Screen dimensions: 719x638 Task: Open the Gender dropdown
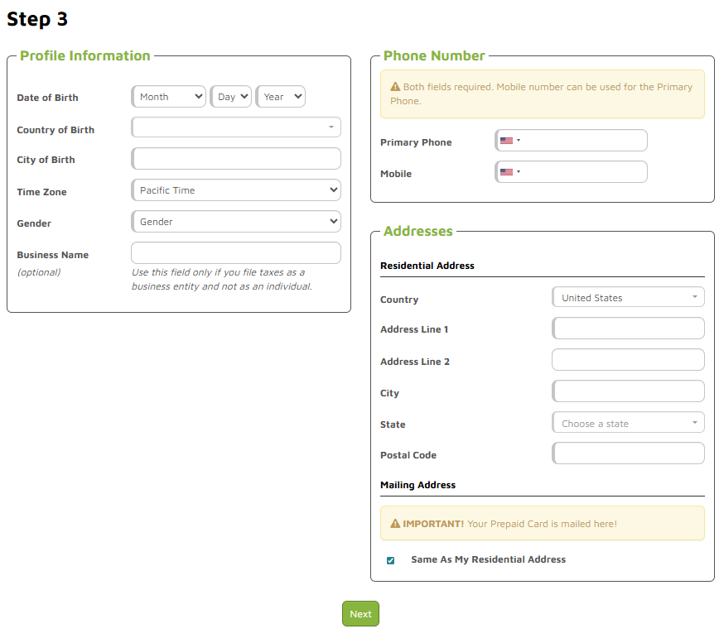click(x=236, y=222)
